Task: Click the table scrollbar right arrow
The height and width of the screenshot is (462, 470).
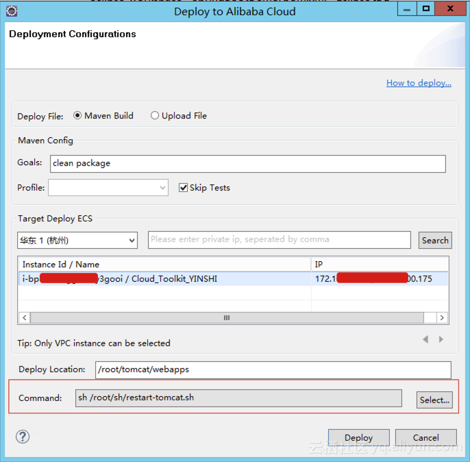Action: (442, 318)
